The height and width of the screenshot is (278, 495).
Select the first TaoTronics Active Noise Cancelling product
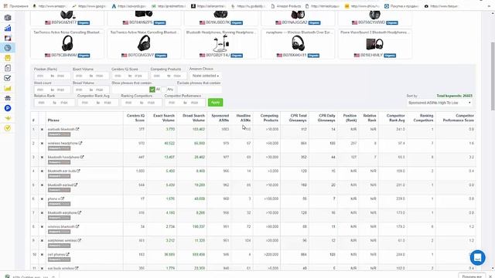[67, 44]
